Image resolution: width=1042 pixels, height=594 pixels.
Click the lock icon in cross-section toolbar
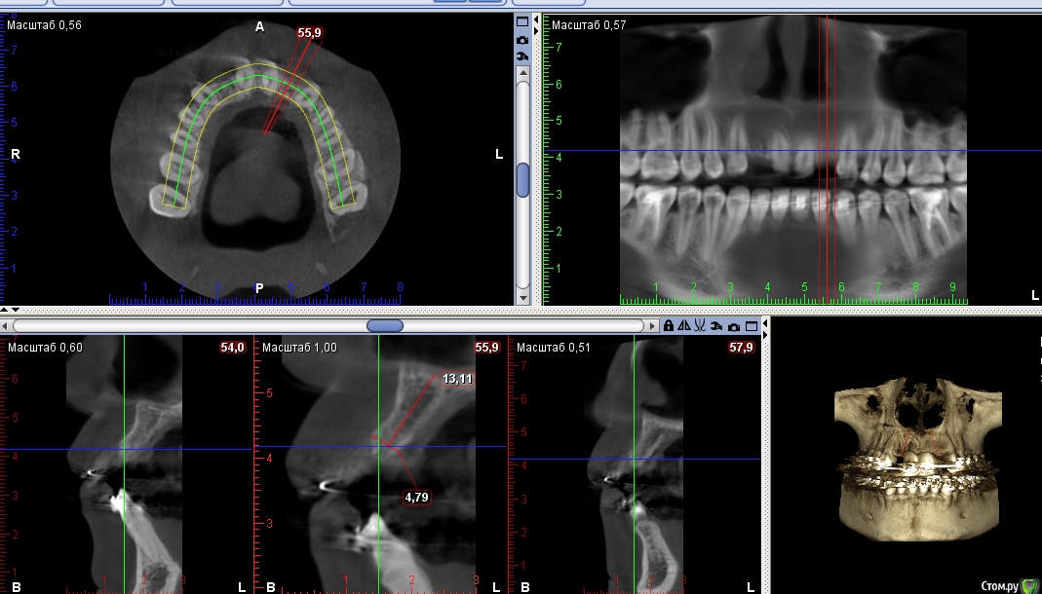669,326
